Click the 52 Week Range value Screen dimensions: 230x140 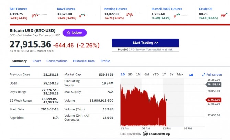50,101
